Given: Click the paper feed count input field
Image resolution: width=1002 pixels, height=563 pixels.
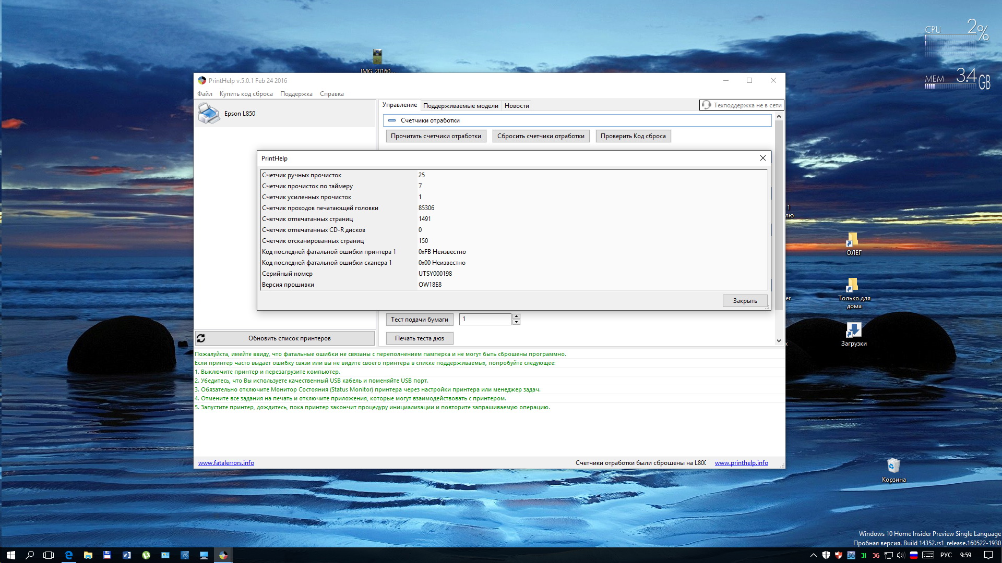Looking at the screenshot, I should point(485,319).
